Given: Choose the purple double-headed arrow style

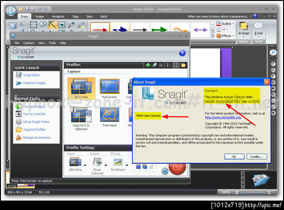Looking at the screenshot, I should [x=200, y=30].
